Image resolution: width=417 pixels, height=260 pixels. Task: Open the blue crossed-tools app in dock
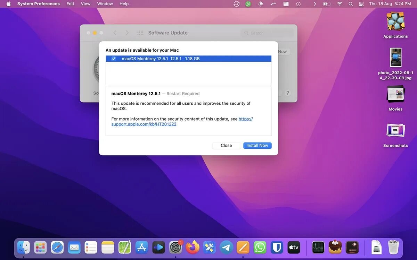209,247
